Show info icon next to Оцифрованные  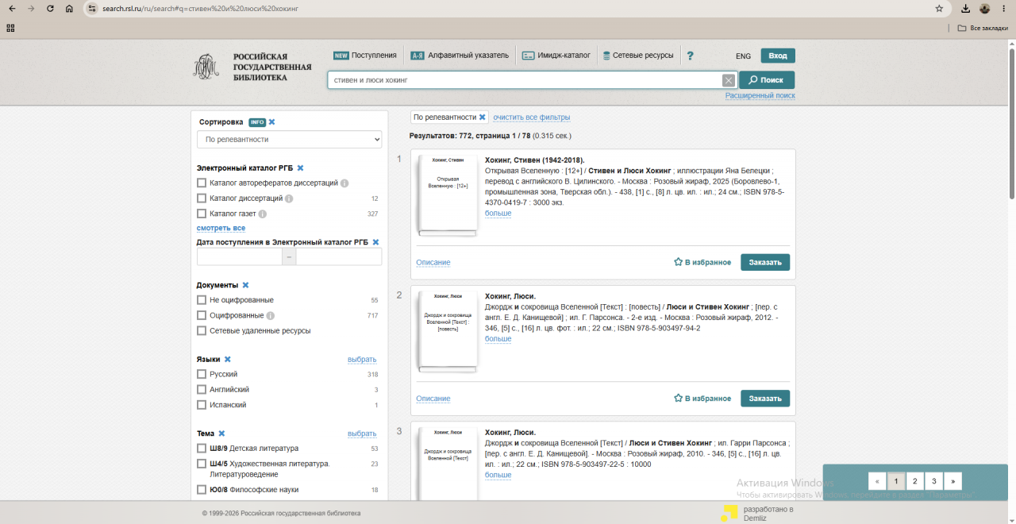[271, 315]
